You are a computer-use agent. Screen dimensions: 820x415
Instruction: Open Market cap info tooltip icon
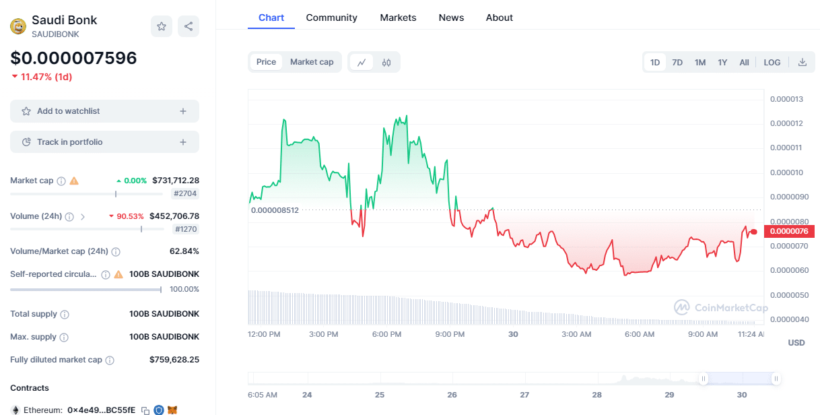click(61, 181)
